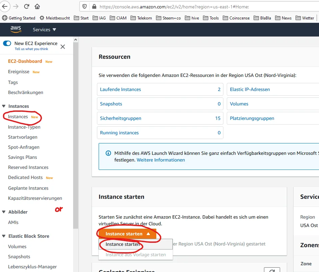Open the Laufende Instances resource link

click(120, 89)
